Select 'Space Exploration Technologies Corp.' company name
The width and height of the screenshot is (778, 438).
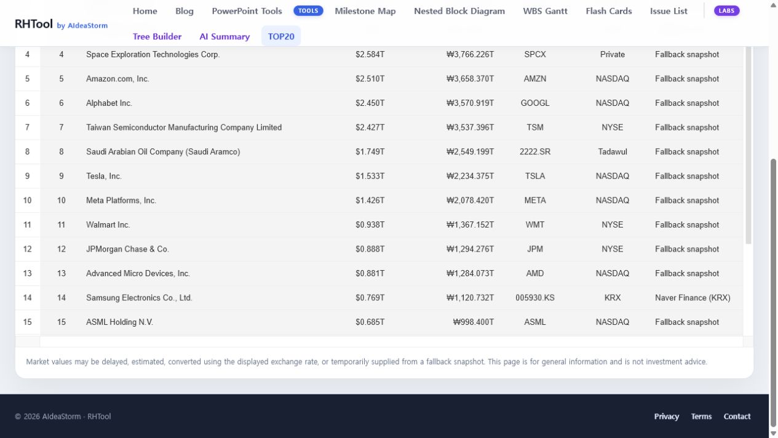point(153,54)
